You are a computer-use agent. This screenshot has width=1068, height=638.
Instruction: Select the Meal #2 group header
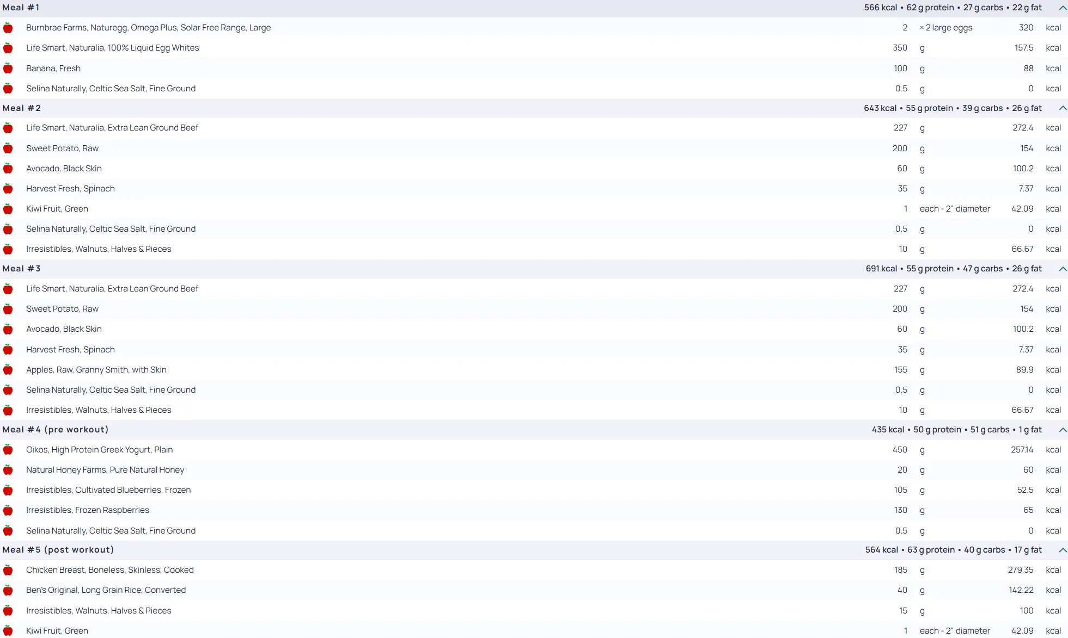(534, 108)
